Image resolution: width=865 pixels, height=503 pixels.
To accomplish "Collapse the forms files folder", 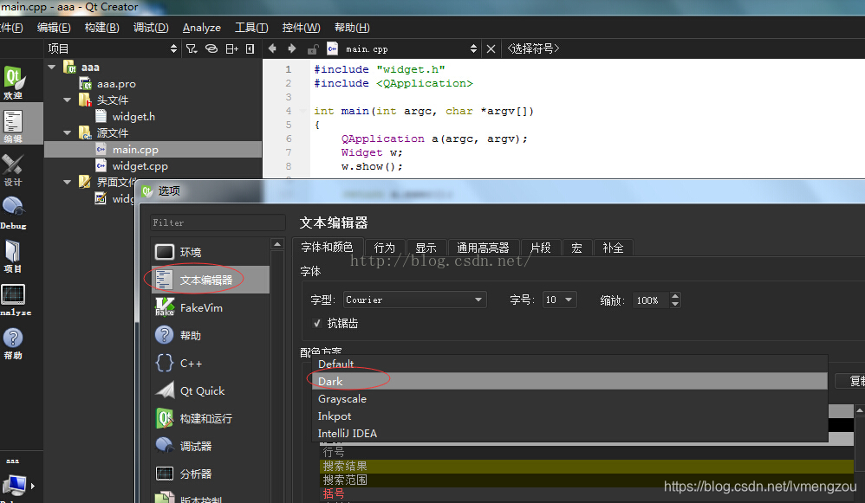I will (68, 182).
